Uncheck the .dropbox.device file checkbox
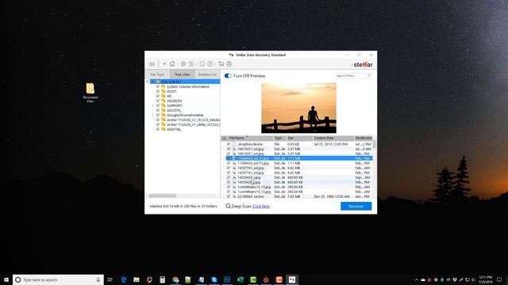Image resolution: width=508 pixels, height=285 pixels. pos(229,144)
